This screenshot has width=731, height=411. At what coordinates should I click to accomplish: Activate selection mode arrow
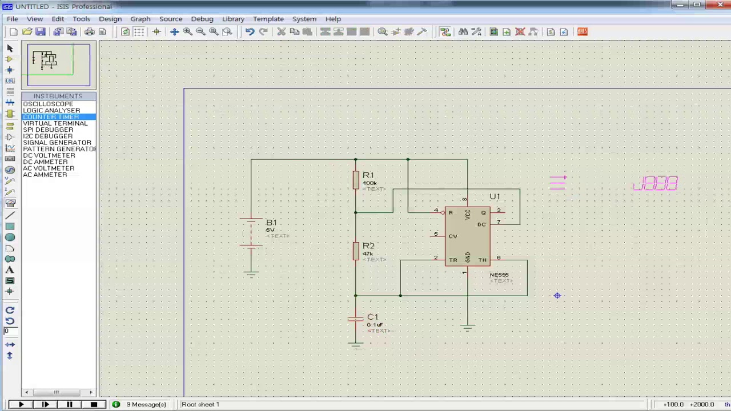[x=10, y=48]
